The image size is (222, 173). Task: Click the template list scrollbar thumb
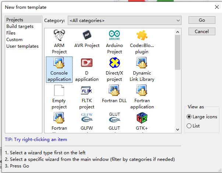(177, 52)
